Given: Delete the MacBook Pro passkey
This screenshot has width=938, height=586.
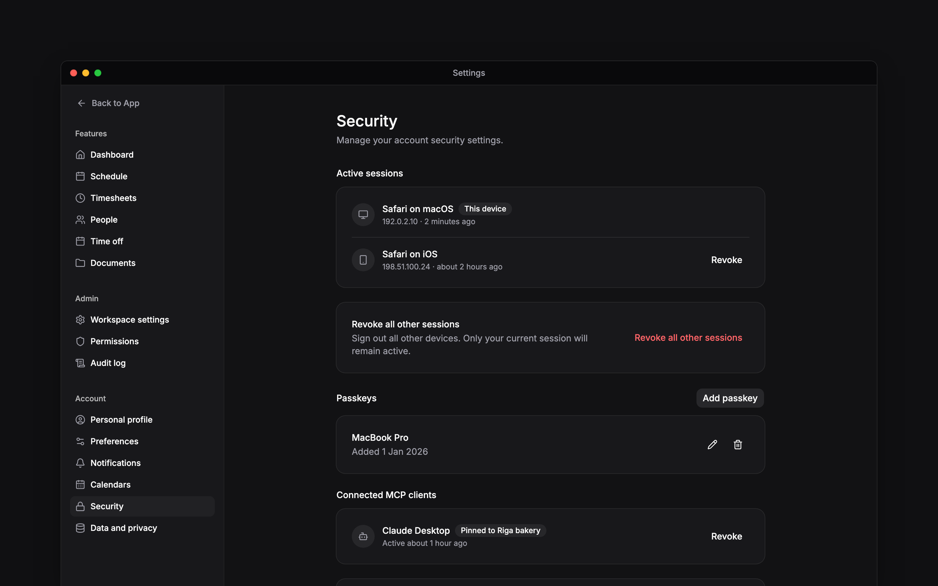Looking at the screenshot, I should click(x=738, y=445).
